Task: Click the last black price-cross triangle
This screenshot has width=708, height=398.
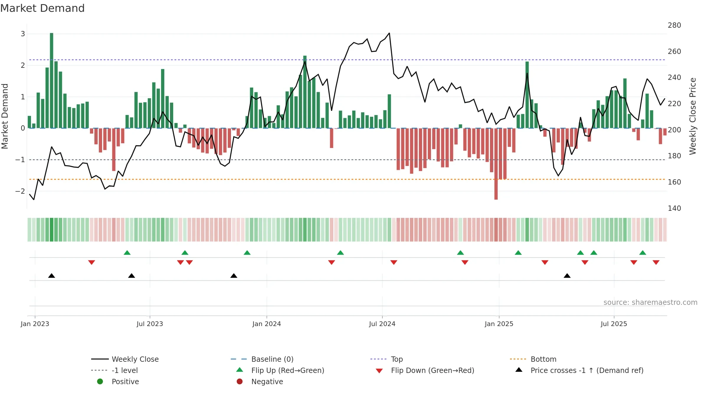Action: 567,276
